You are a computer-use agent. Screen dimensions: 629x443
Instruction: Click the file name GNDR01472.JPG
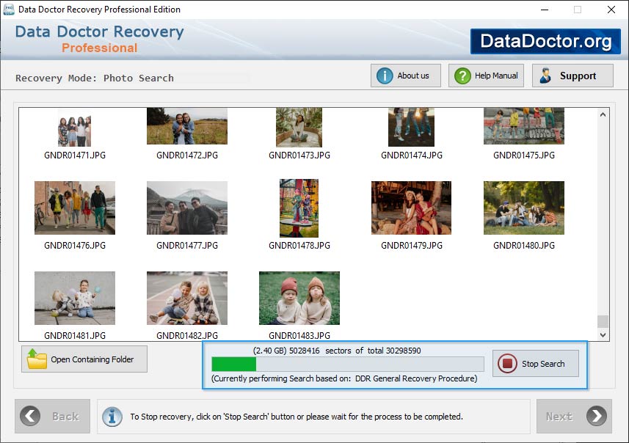(187, 155)
